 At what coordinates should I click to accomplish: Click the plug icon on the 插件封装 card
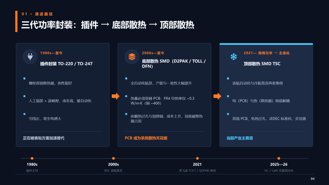(x=30, y=57)
